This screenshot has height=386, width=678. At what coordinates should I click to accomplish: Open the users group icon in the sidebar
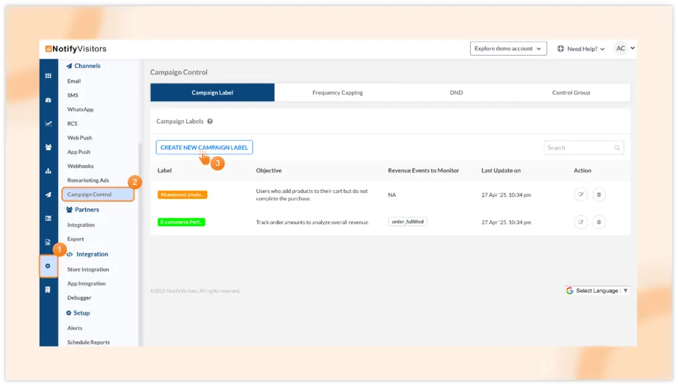[x=48, y=147]
